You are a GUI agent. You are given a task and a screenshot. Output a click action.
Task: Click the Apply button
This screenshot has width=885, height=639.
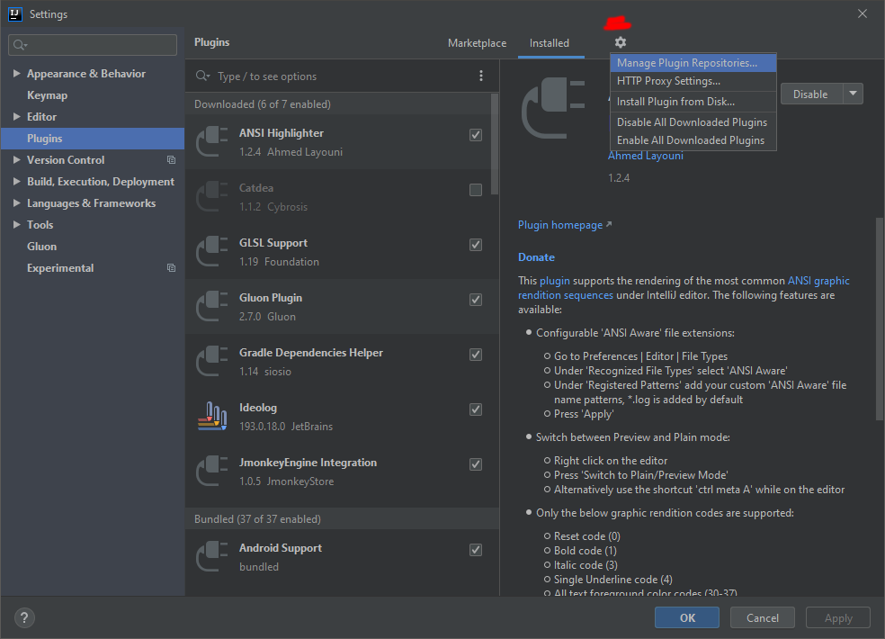coord(838,617)
